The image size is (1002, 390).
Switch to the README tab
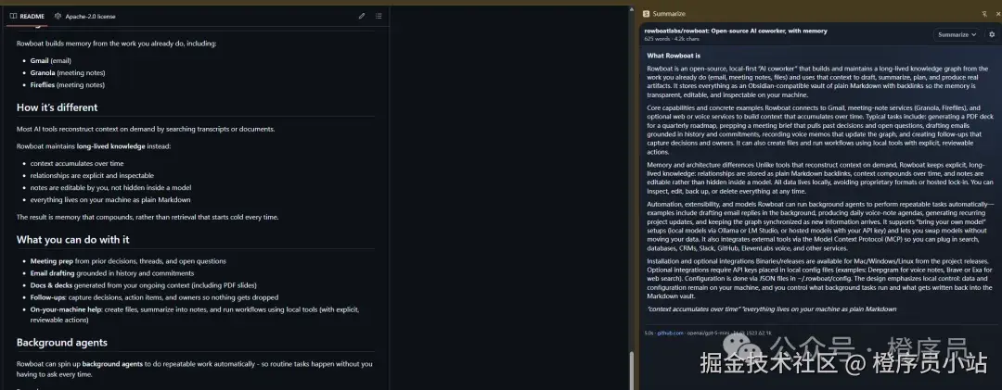(27, 16)
